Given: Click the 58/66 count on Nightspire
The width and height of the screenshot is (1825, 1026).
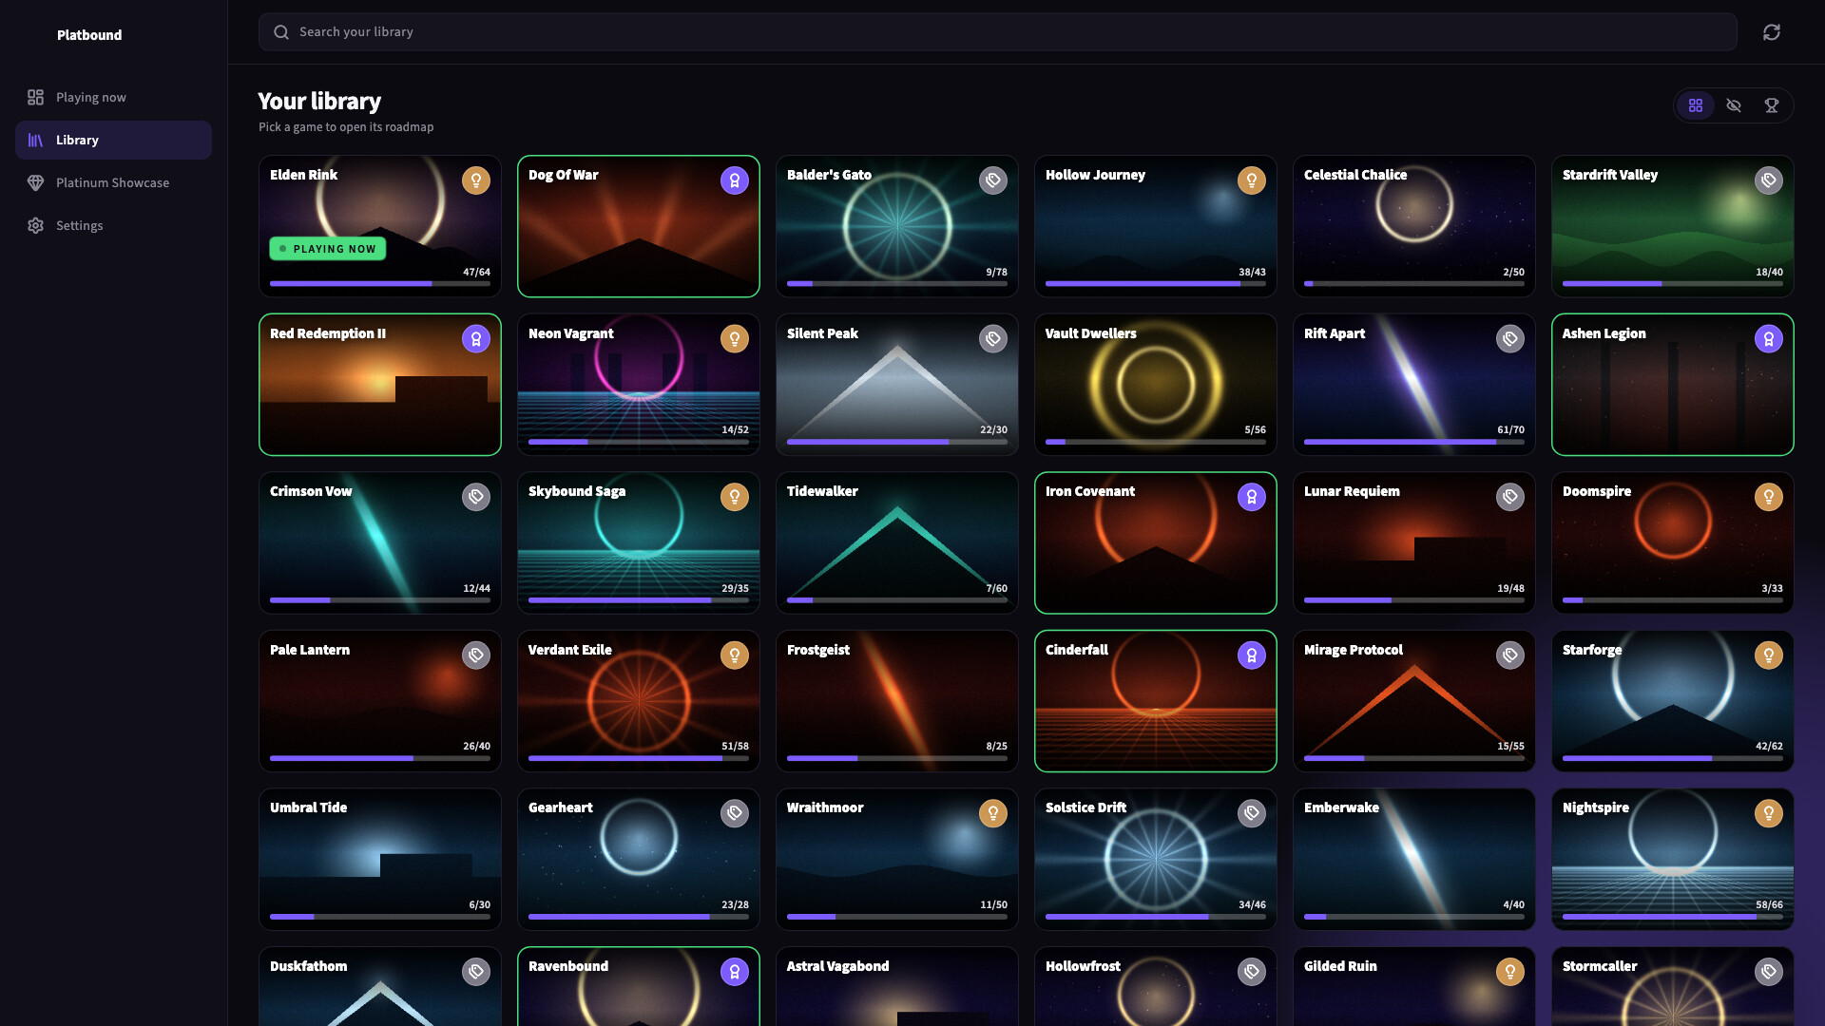Looking at the screenshot, I should pyautogui.click(x=1769, y=905).
